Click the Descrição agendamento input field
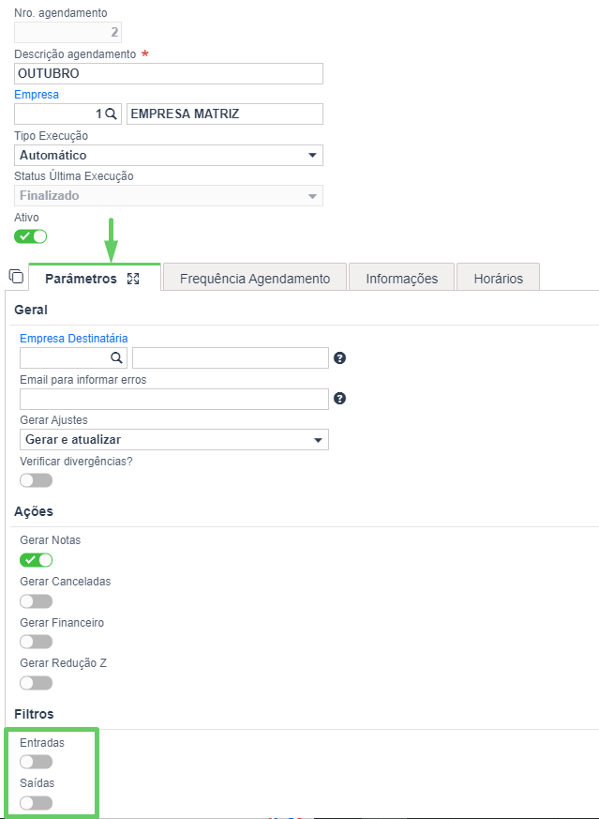The image size is (599, 819). click(169, 74)
